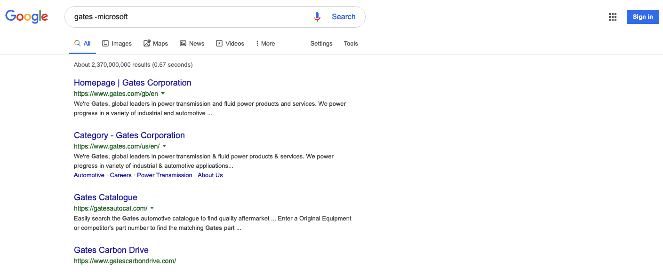The height and width of the screenshot is (275, 663).
Task: Sign in to your Google account
Action: click(x=642, y=16)
